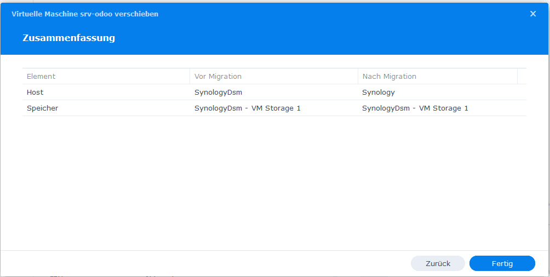The image size is (550, 277).
Task: Click the dialog title Virtuelle Maschine srv-odoo verschieben
Action: pyautogui.click(x=85, y=14)
